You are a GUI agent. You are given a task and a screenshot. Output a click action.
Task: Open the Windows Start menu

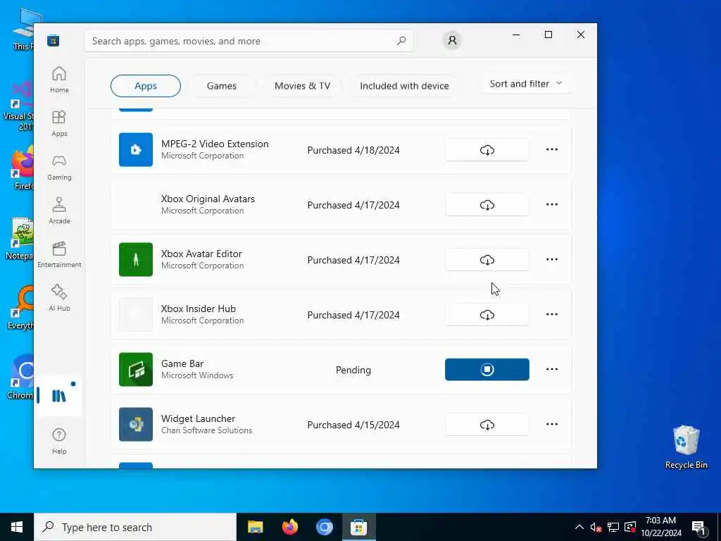pyautogui.click(x=17, y=527)
